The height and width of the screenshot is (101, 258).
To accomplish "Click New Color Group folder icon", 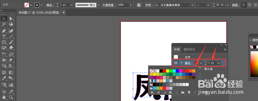I will pos(183,92).
